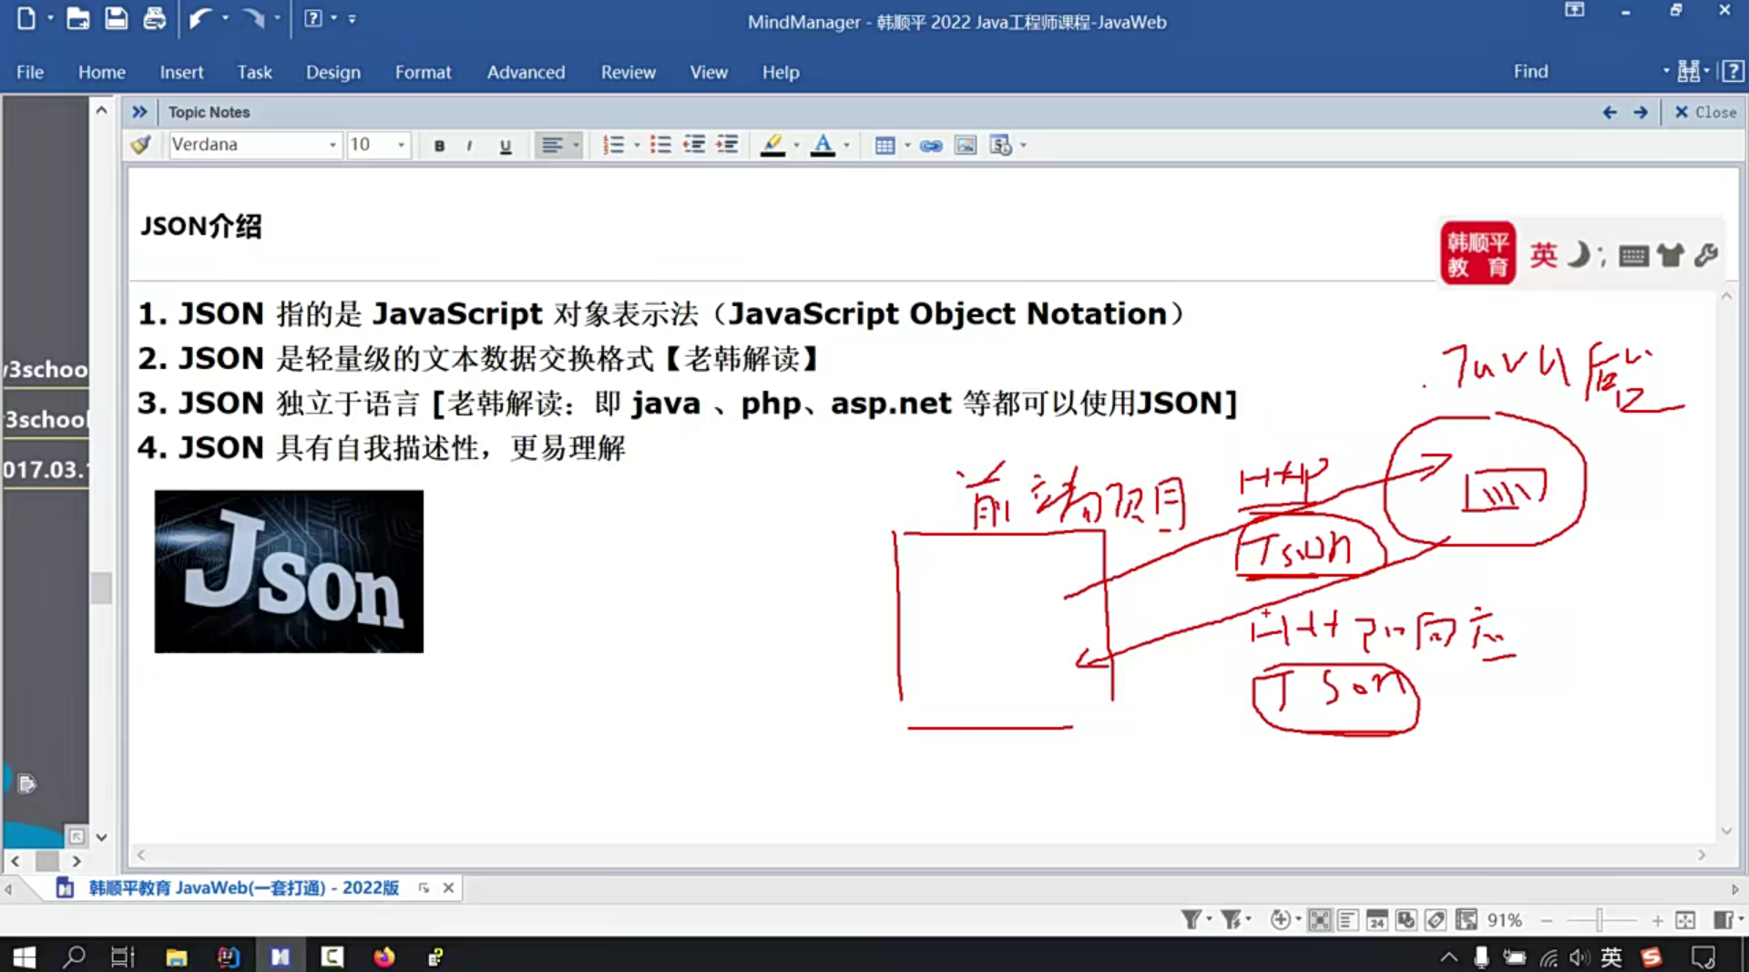The height and width of the screenshot is (972, 1749).
Task: Open the Design ribbon tab
Action: [x=332, y=72]
